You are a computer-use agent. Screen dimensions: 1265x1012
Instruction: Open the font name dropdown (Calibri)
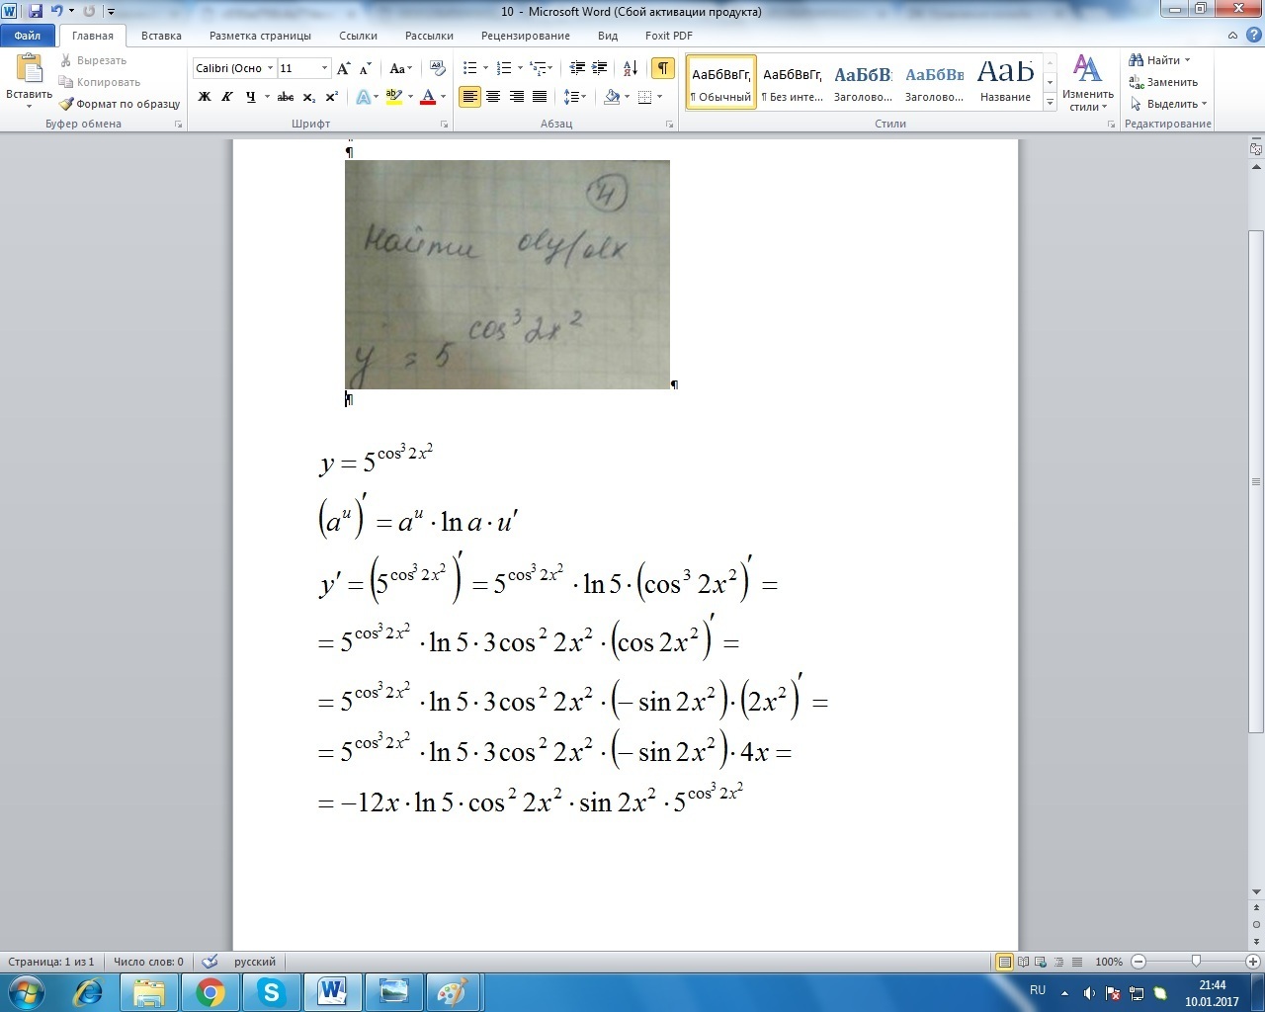[270, 68]
